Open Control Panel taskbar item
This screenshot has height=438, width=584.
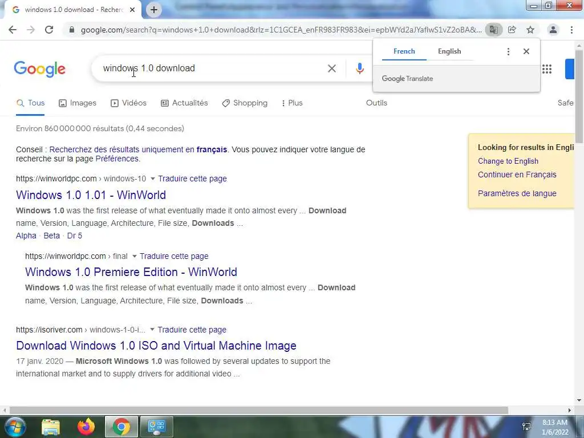coord(156,427)
